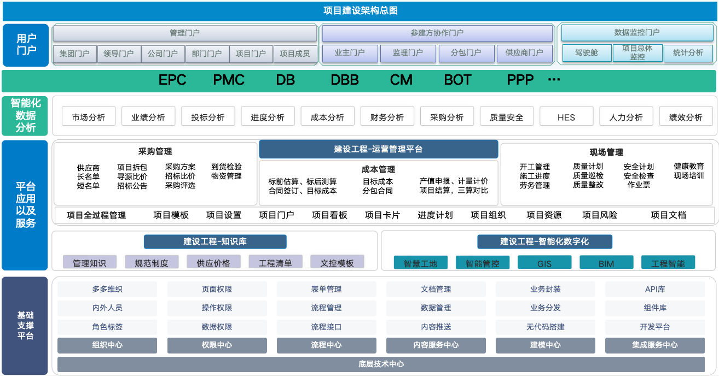Select the 智慧工地 box
The width and height of the screenshot is (719, 377).
(x=421, y=263)
